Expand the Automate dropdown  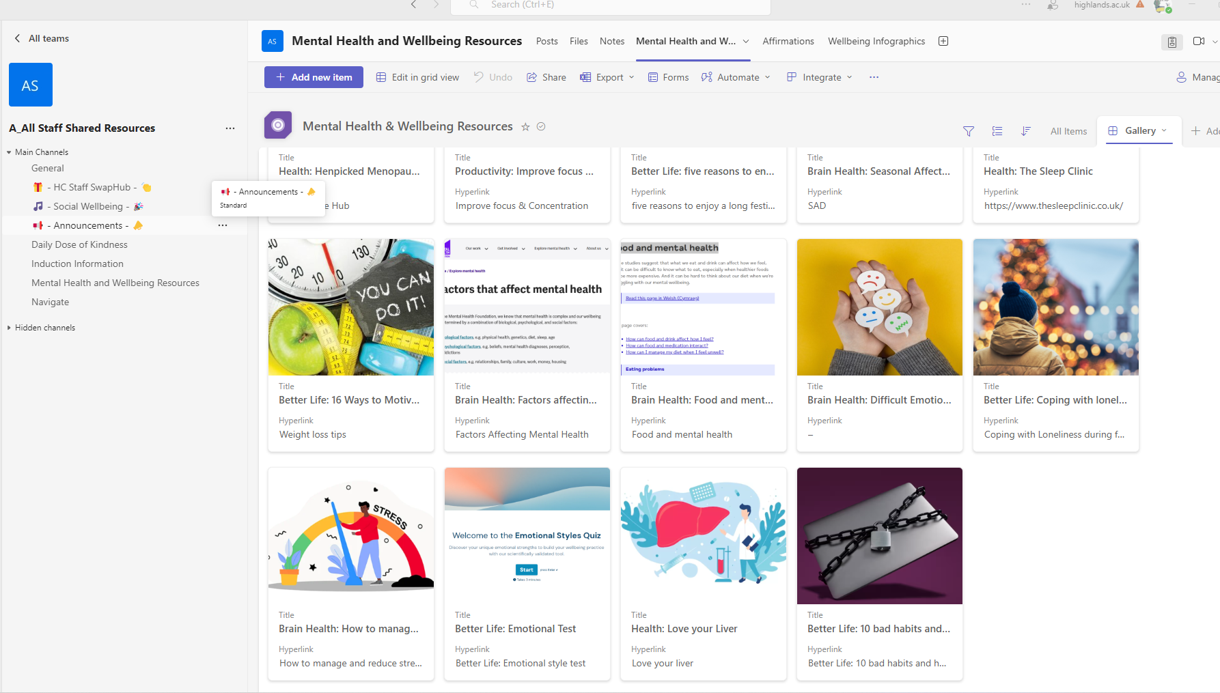pos(736,77)
